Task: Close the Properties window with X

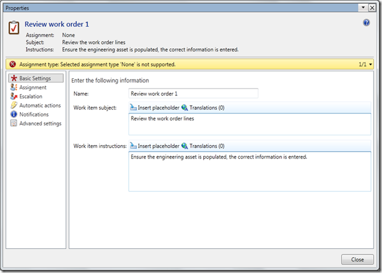Action: [x=372, y=8]
